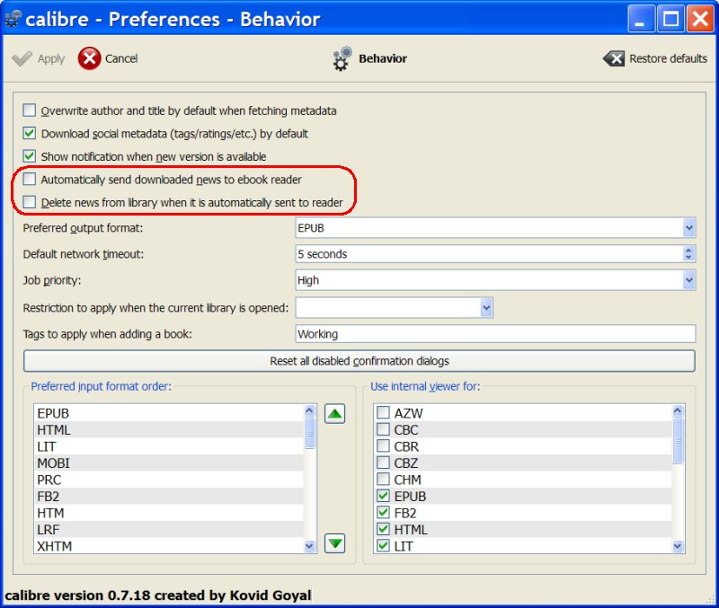Decrease the network timeout with down arrow

[x=688, y=258]
